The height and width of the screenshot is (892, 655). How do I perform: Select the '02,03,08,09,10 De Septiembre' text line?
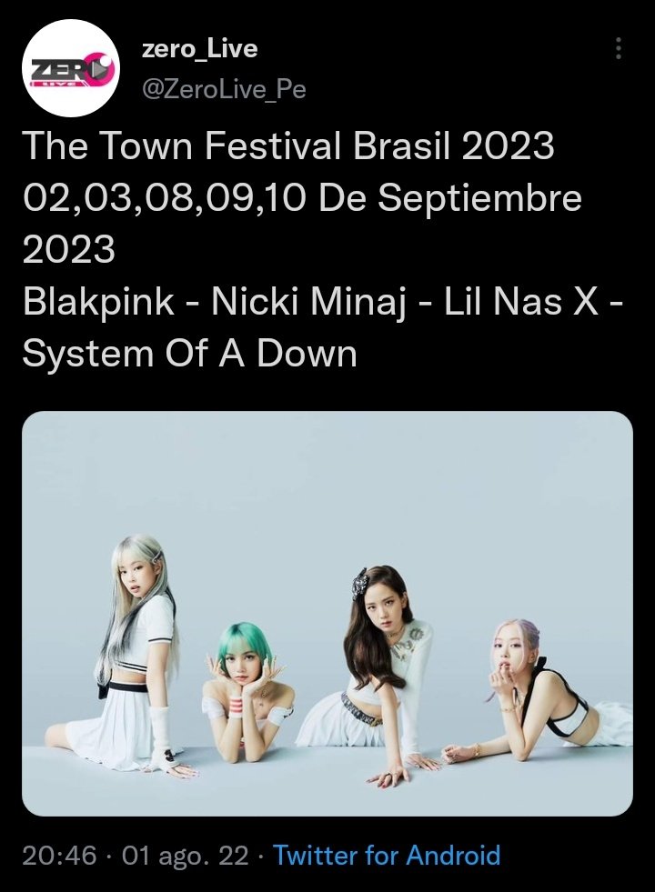click(x=302, y=198)
